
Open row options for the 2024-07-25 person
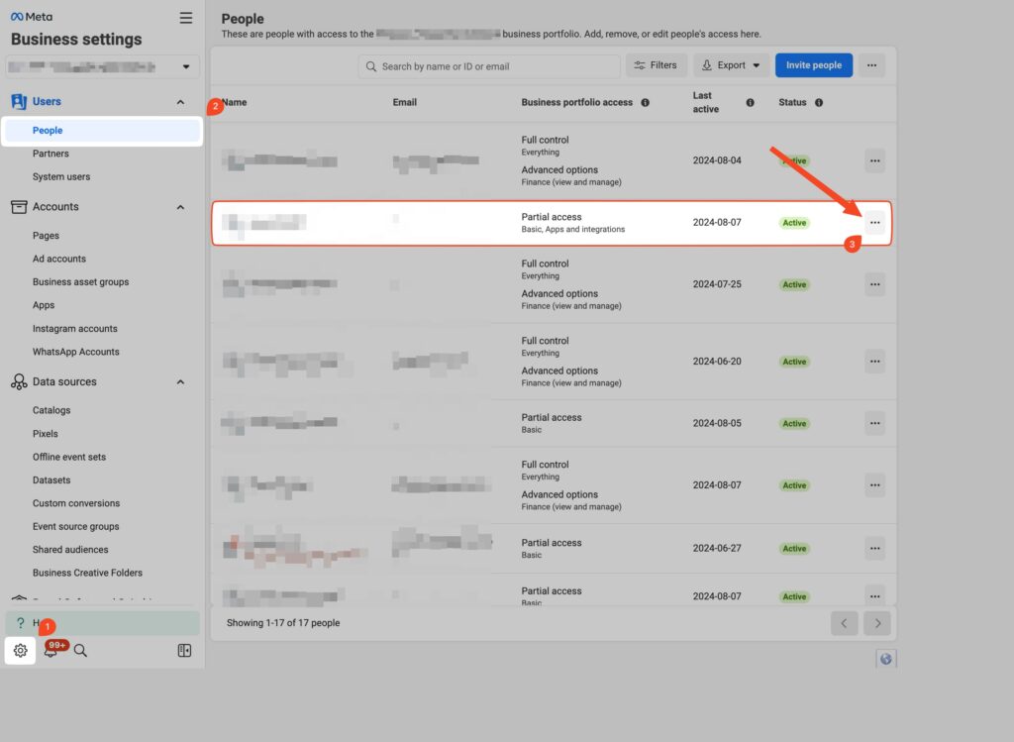[875, 284]
